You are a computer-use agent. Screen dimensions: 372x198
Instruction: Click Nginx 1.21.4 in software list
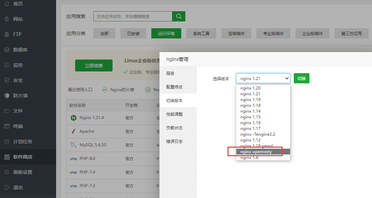click(91, 117)
